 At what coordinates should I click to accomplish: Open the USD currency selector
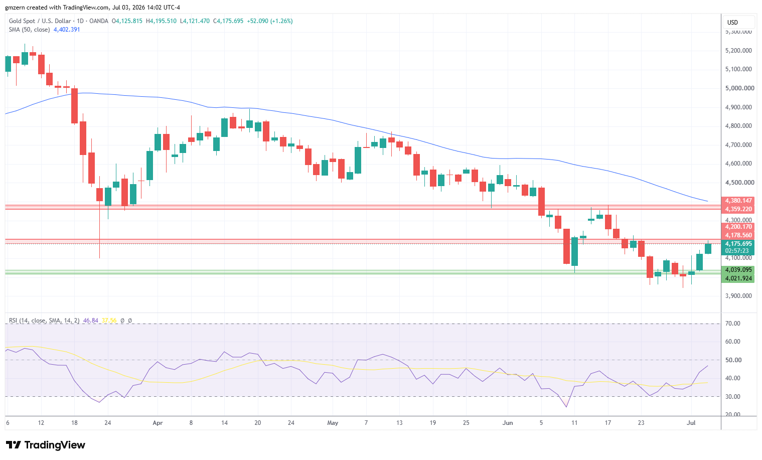[739, 22]
